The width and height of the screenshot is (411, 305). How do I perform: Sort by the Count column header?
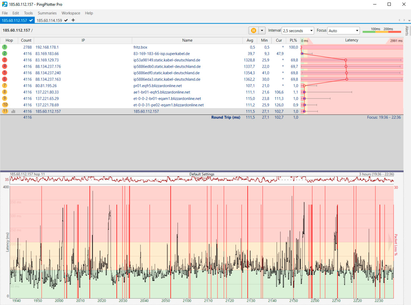26,40
